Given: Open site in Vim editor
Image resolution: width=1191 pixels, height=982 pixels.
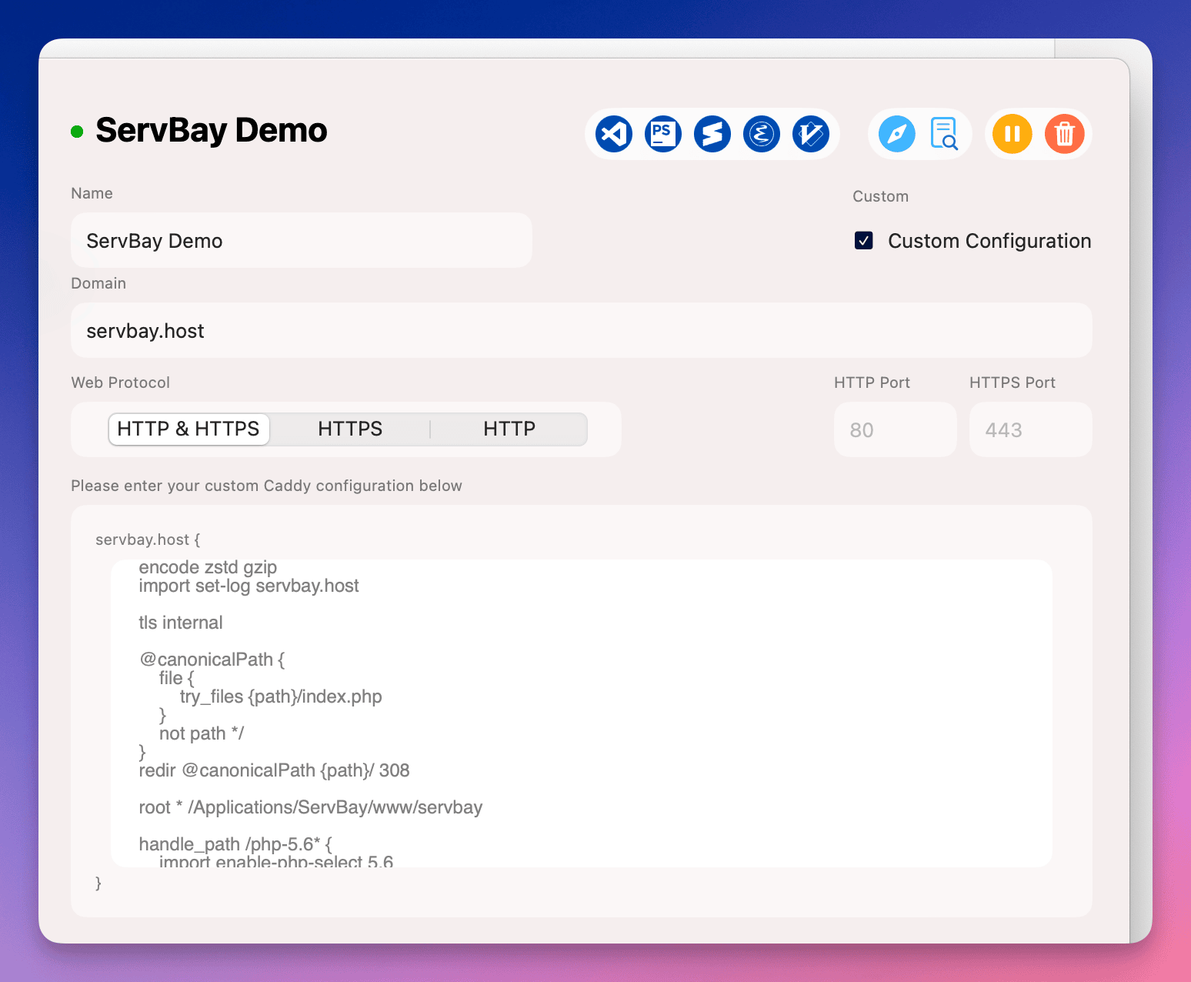Looking at the screenshot, I should [x=811, y=134].
